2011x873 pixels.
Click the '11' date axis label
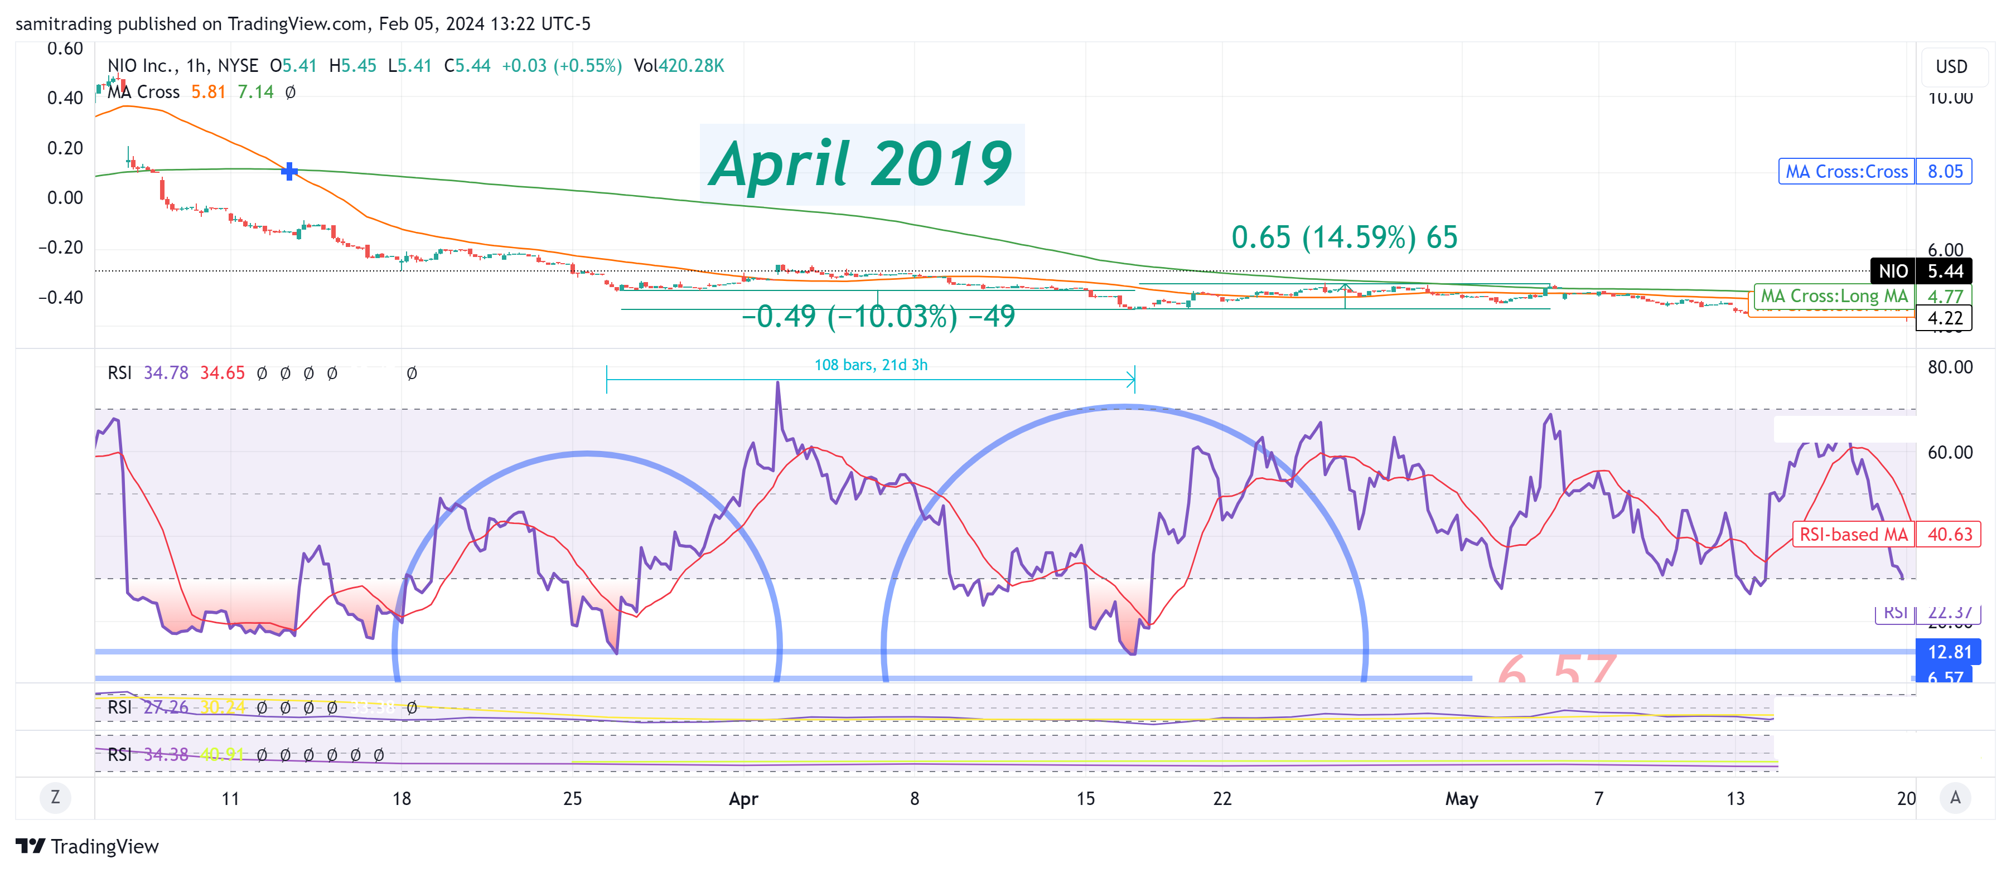(x=230, y=798)
